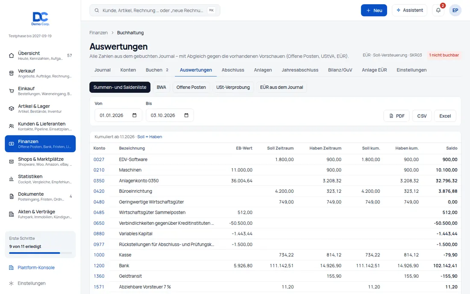Screen dimensions: 470x294
Task: Click the plus icon on Neu button
Action: [368, 11]
